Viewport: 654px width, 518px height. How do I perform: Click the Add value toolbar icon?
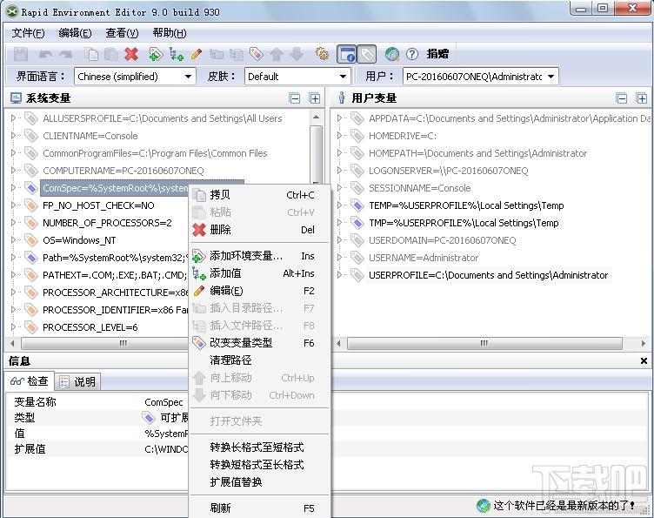(x=176, y=54)
